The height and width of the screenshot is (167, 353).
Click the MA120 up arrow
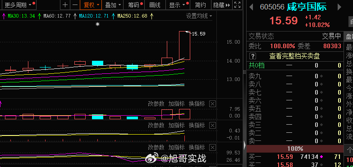click(x=113, y=16)
